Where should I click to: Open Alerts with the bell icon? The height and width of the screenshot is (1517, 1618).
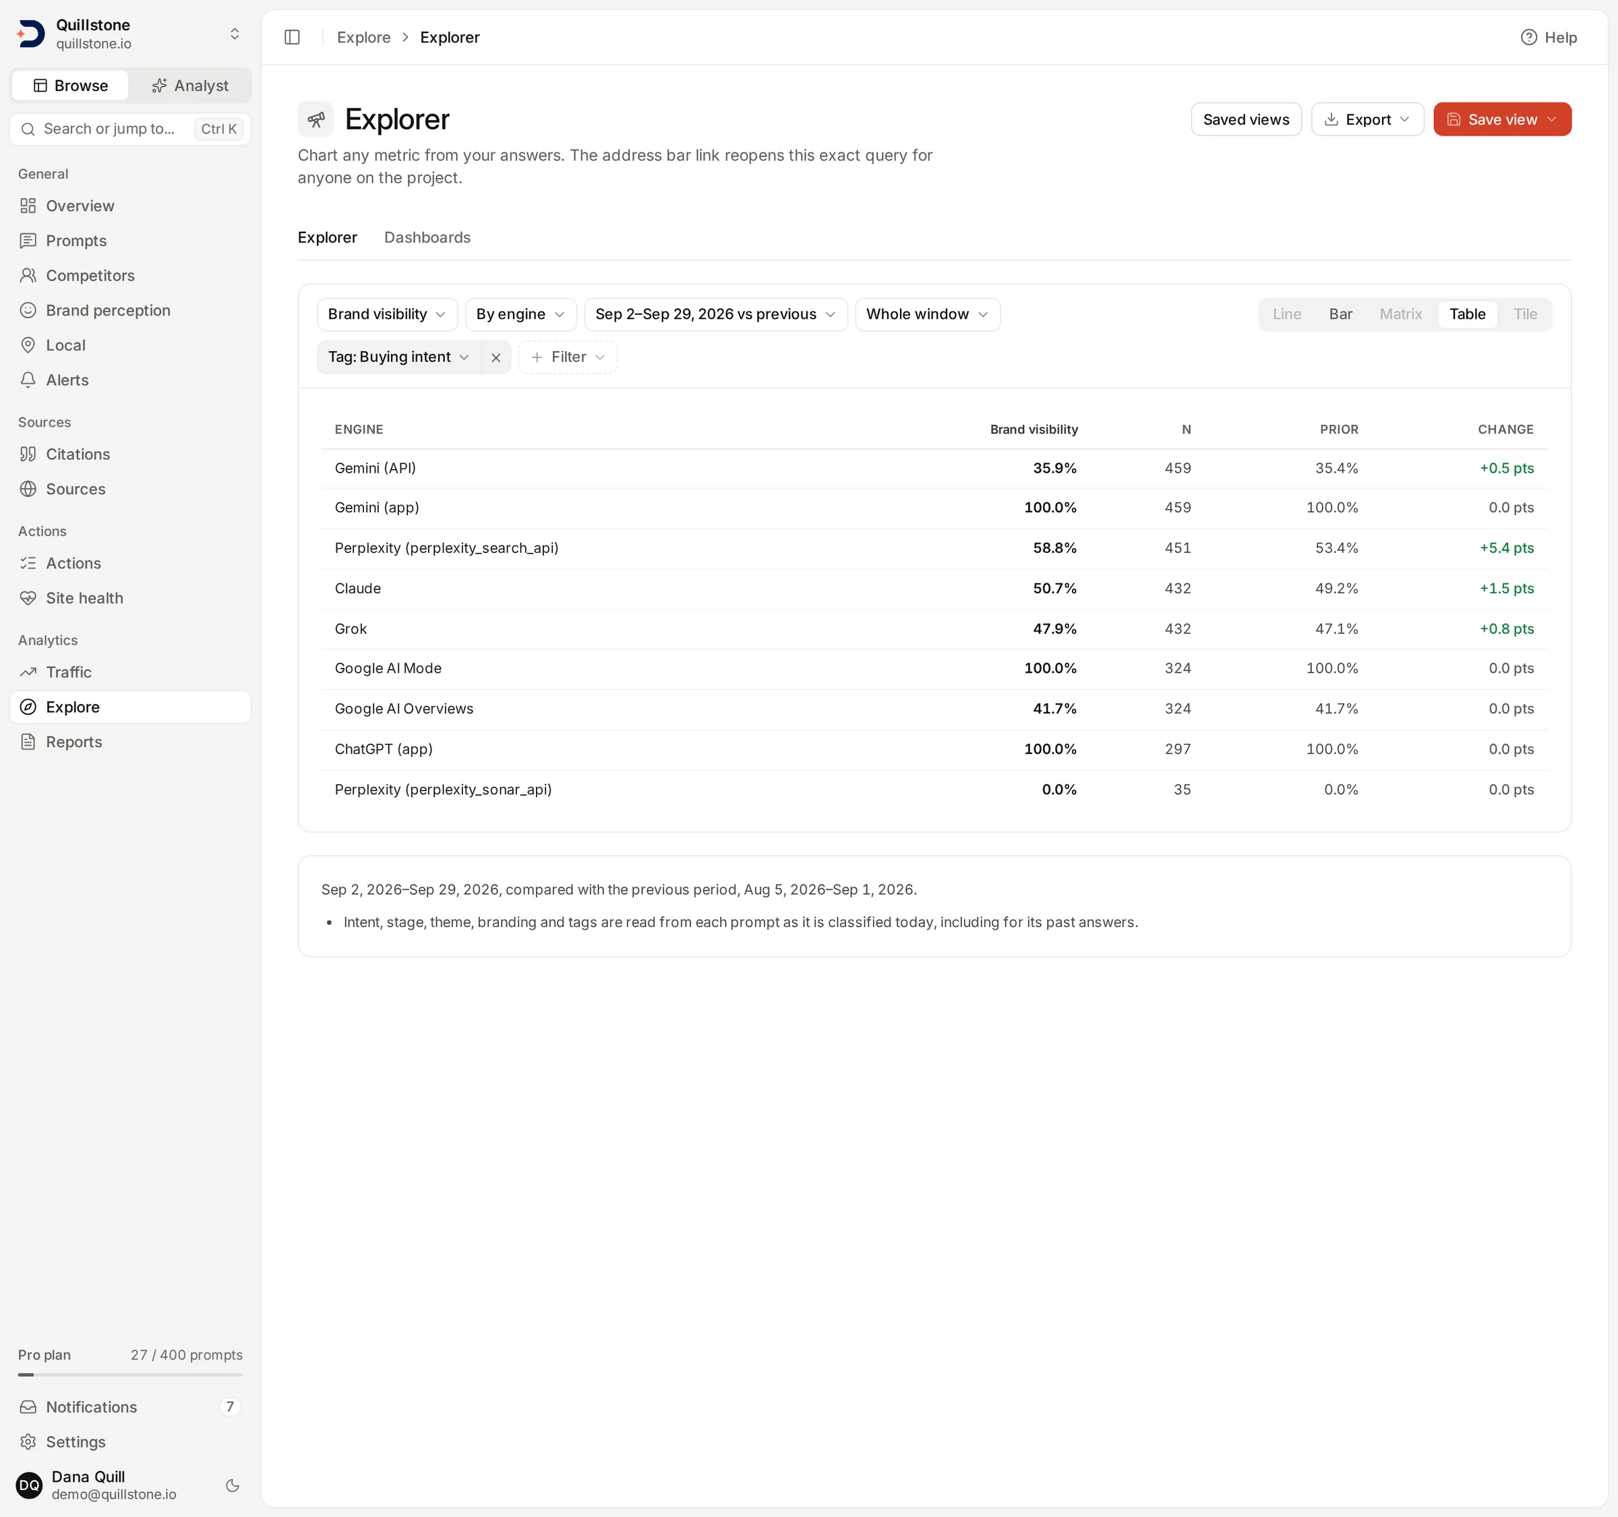click(130, 381)
